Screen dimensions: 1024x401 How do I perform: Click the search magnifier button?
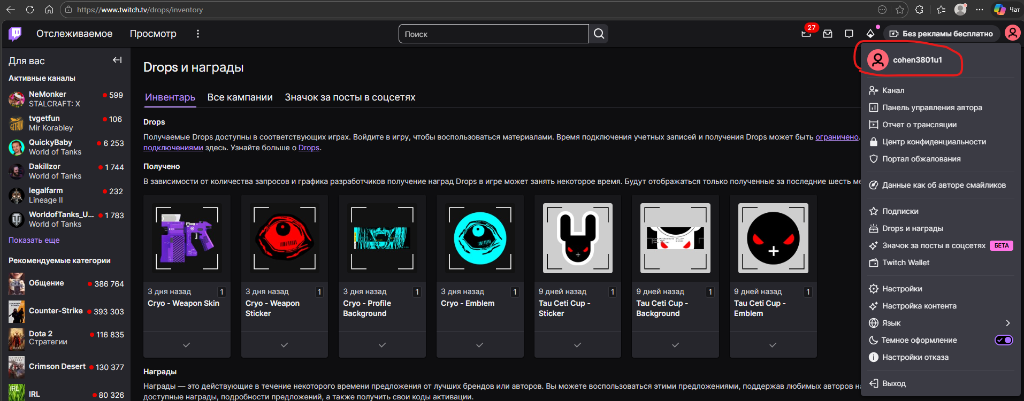point(599,34)
